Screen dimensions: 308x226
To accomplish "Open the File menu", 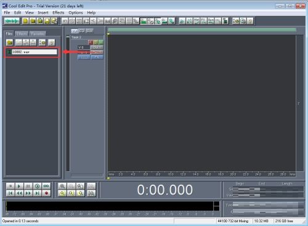I will [x=7, y=13].
